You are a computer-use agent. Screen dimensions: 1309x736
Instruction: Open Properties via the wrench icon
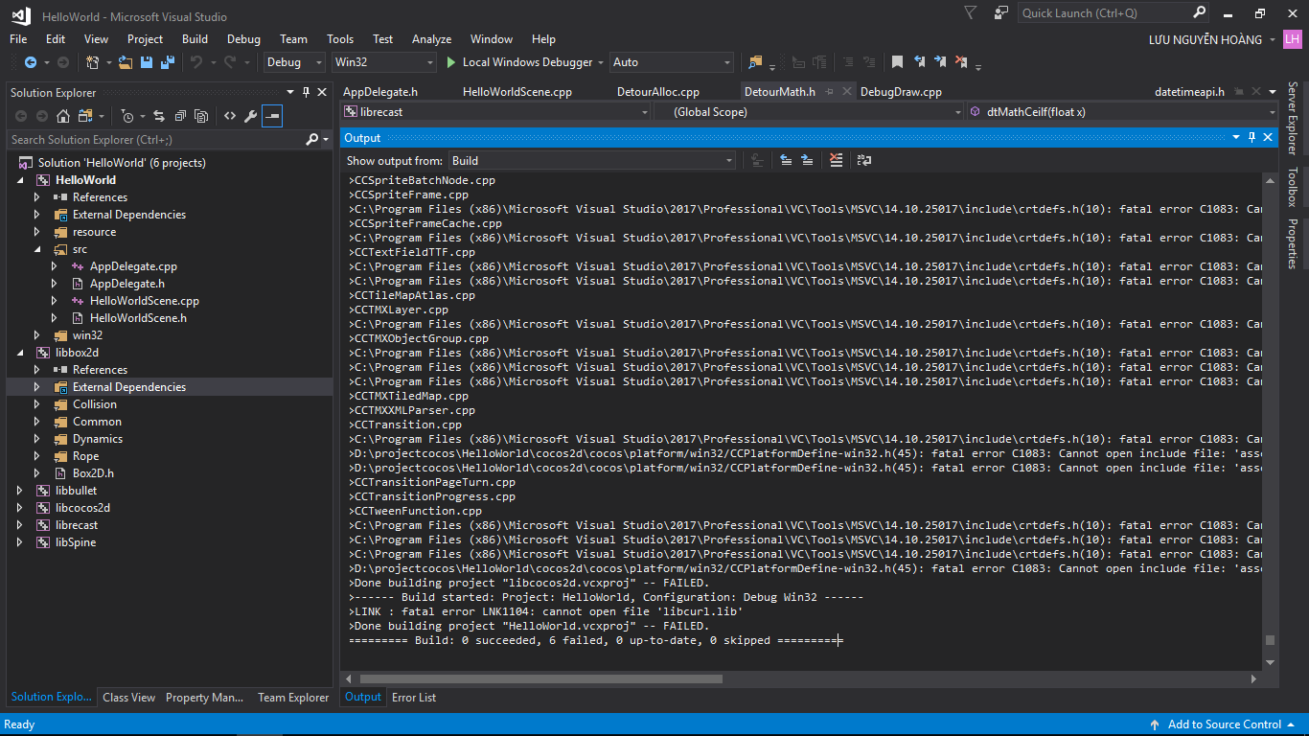pyautogui.click(x=251, y=116)
